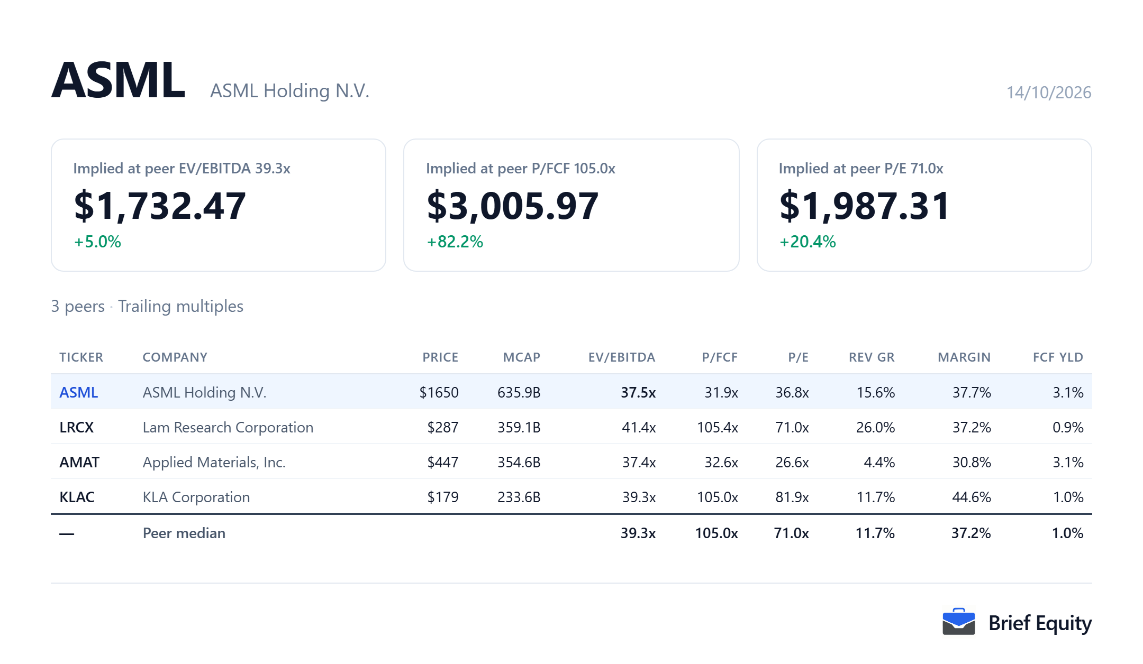1143x664 pixels.
Task: Click the P/E column header
Action: coord(798,357)
